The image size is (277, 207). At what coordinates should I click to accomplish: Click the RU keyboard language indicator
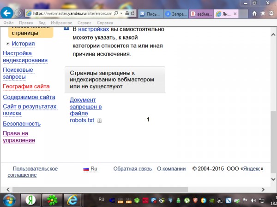[102, 200]
